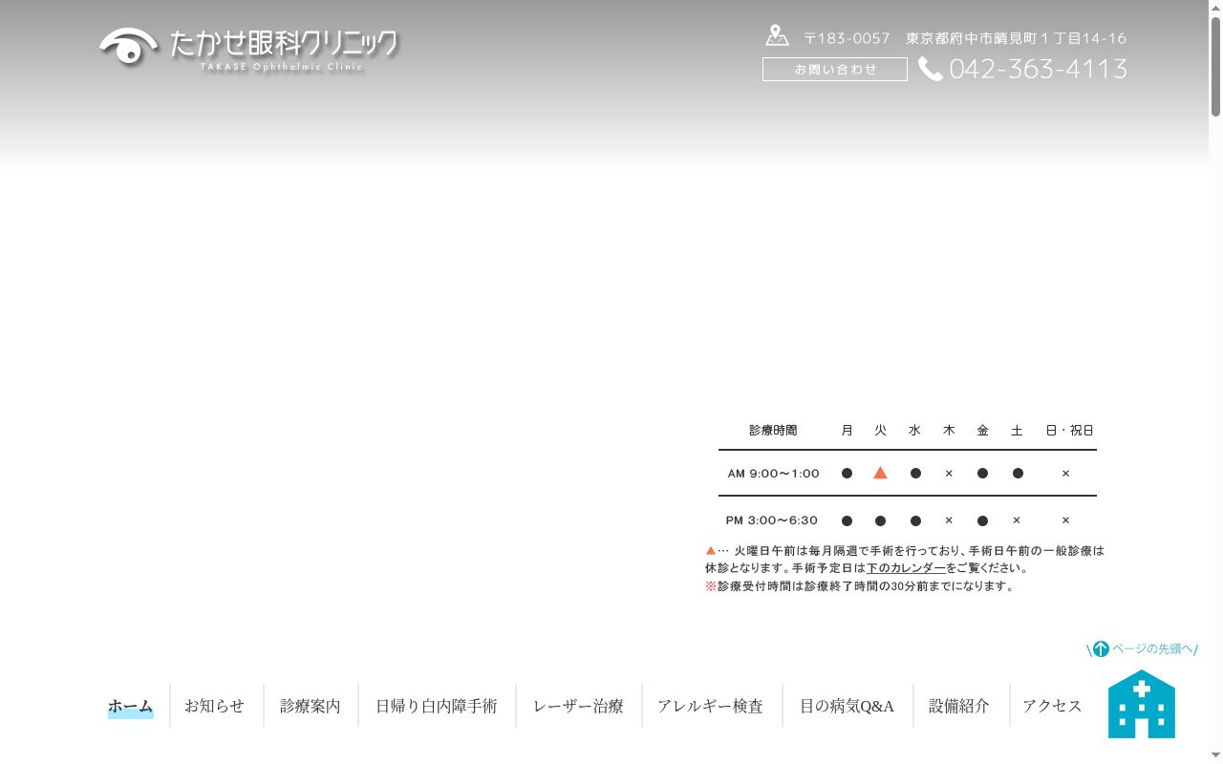Image resolution: width=1223 pixels, height=764 pixels.
Task: Click the orange triangle in Tuesday AM cell
Action: pos(880,473)
